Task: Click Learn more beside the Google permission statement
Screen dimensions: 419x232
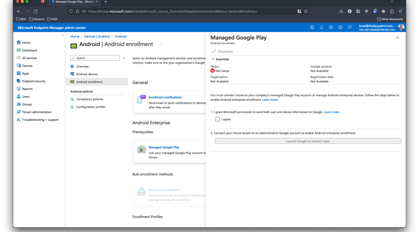Action: [332, 112]
